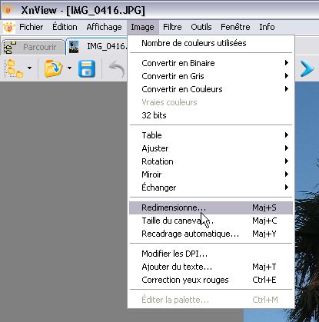Open dropdown arrow next to folder tree icon
Image resolution: width=319 pixels, height=322 pixels.
(x=30, y=68)
